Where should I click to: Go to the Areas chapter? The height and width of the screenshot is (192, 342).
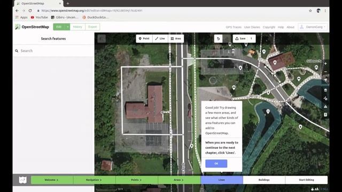[x=179, y=180]
